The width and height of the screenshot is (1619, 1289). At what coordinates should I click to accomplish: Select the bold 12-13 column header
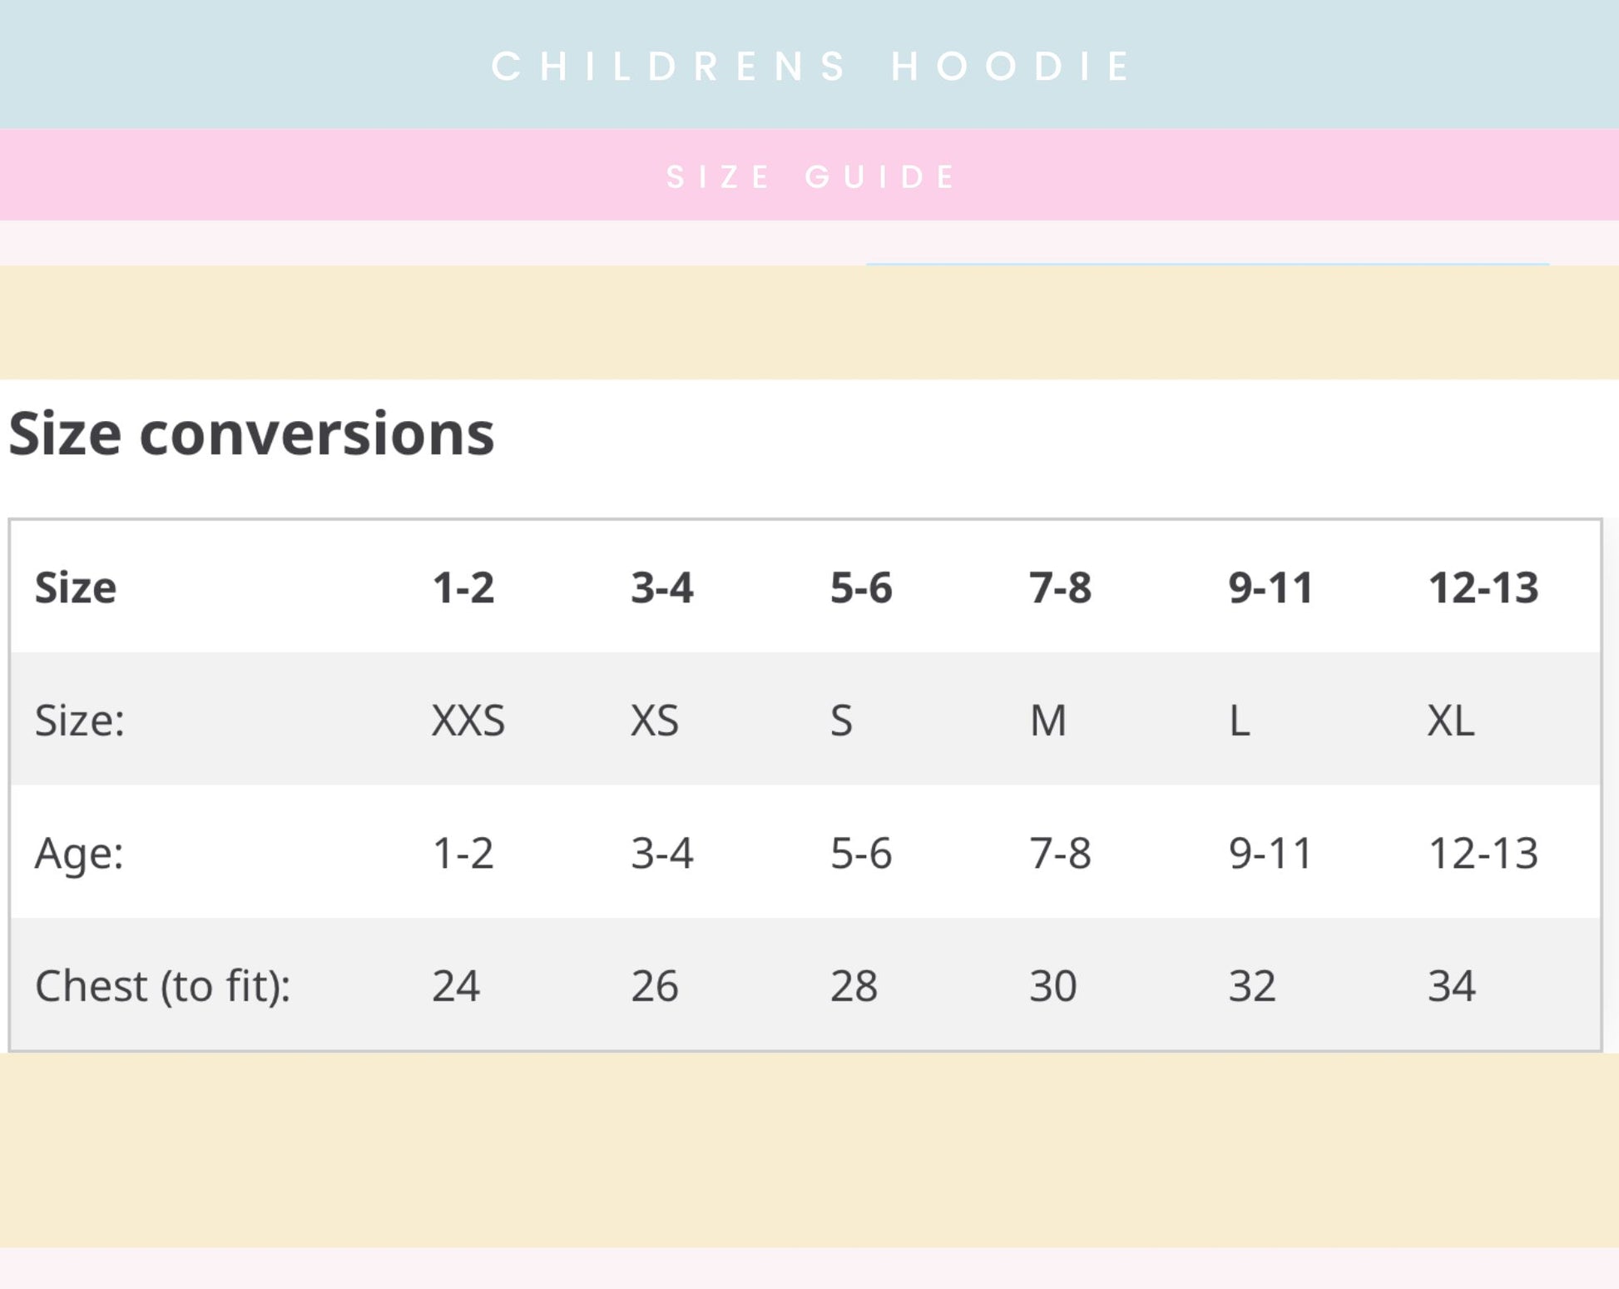click(x=1483, y=587)
